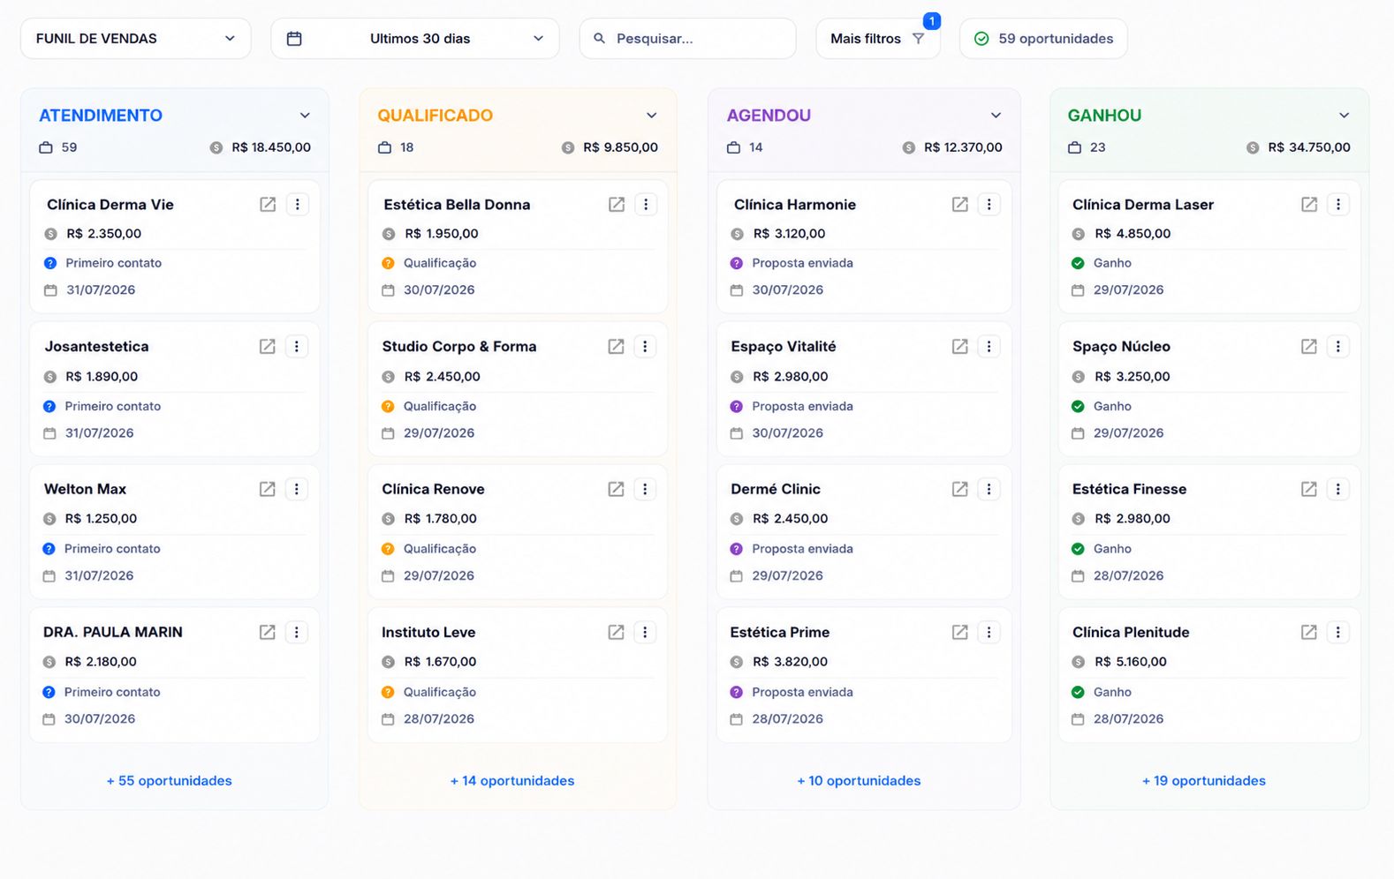The image size is (1394, 879).
Task: Select the Studio Corpo & Forma title
Action: point(459,347)
